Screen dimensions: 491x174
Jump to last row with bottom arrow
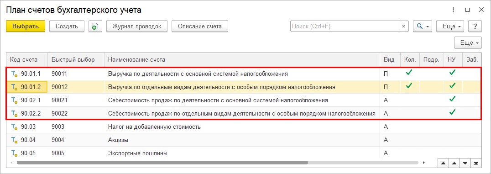(476, 163)
